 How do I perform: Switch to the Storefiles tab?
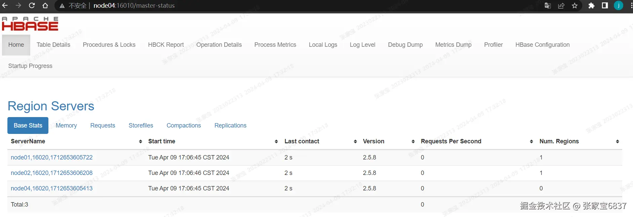(141, 125)
